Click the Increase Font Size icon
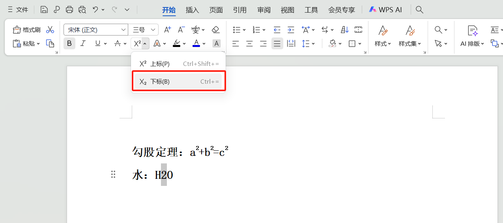The image size is (503, 223). 167,30
